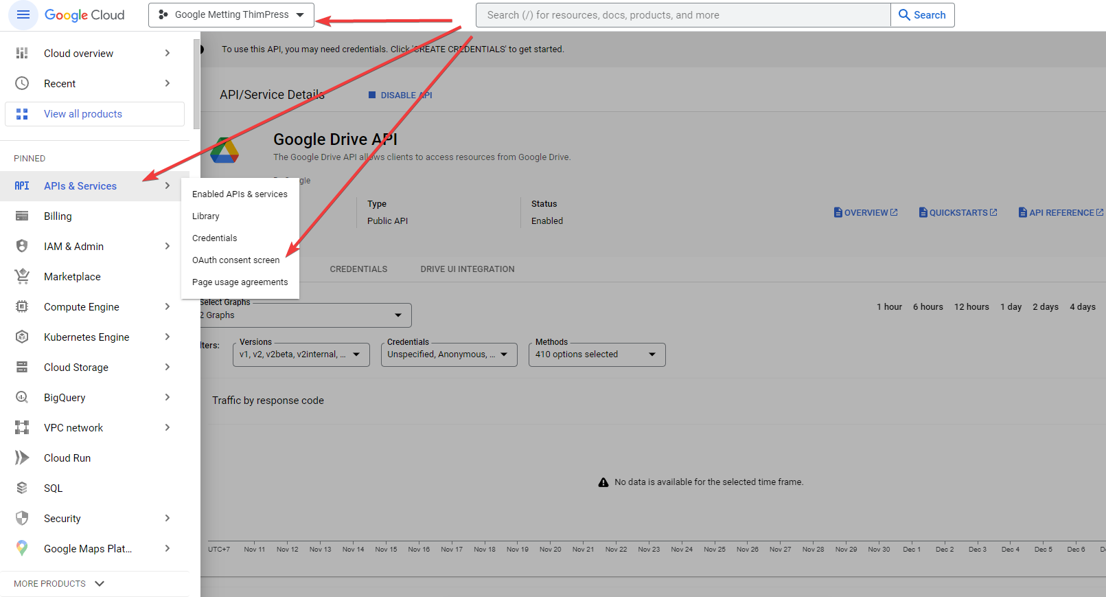Image resolution: width=1106 pixels, height=597 pixels.
Task: Switch to the DRIVE UI INTEGRATION tab
Action: click(x=468, y=269)
